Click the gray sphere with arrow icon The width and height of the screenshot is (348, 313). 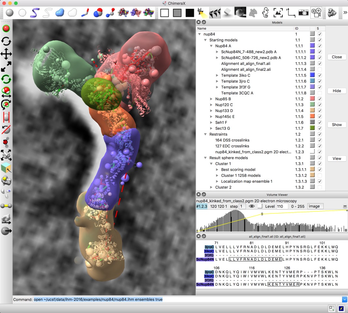click(x=6, y=231)
